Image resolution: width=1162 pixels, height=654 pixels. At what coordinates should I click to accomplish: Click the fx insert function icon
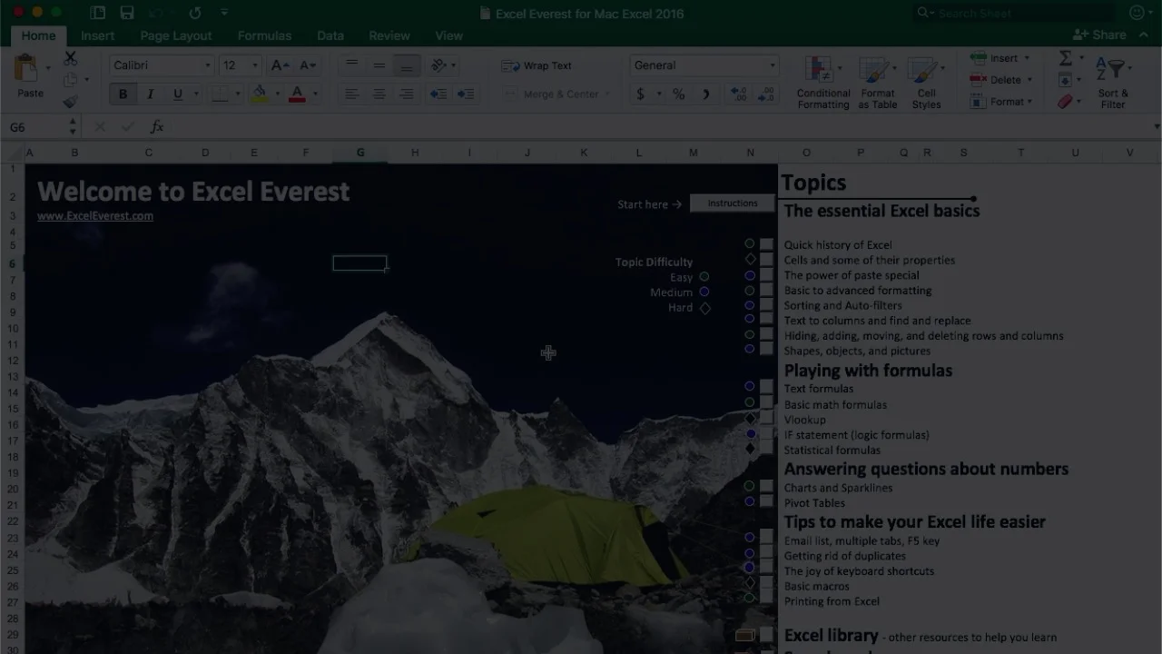156,127
